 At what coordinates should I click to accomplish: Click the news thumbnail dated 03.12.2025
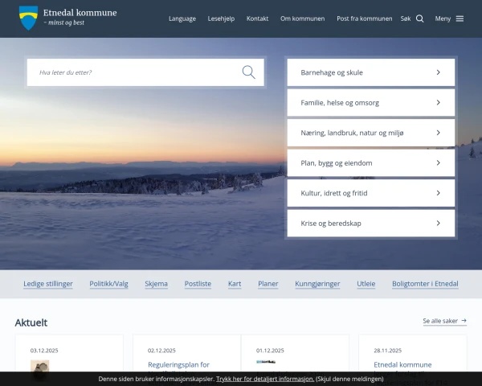(x=39, y=368)
